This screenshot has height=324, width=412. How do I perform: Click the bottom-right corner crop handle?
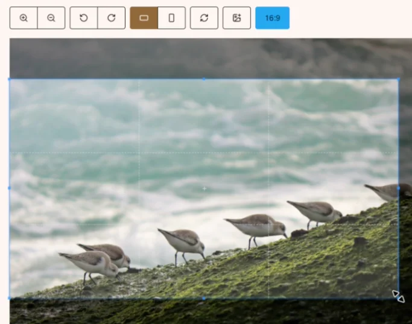tap(399, 298)
